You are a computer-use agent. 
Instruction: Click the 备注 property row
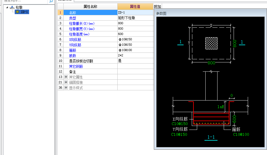(91, 71)
